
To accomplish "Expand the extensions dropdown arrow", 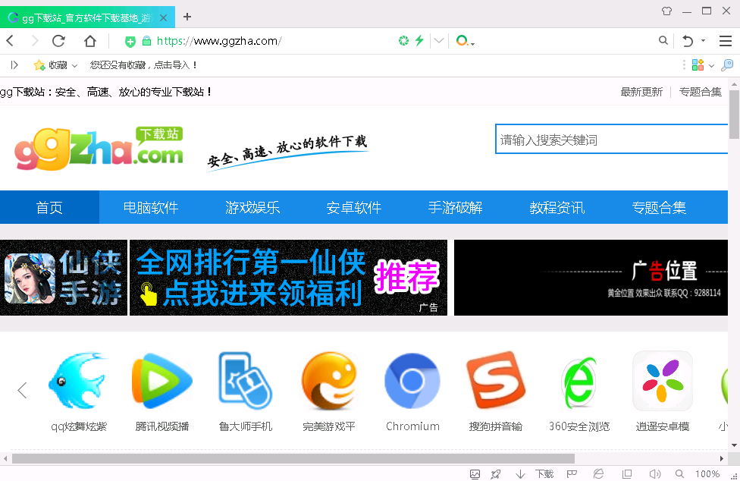I will coord(711,65).
